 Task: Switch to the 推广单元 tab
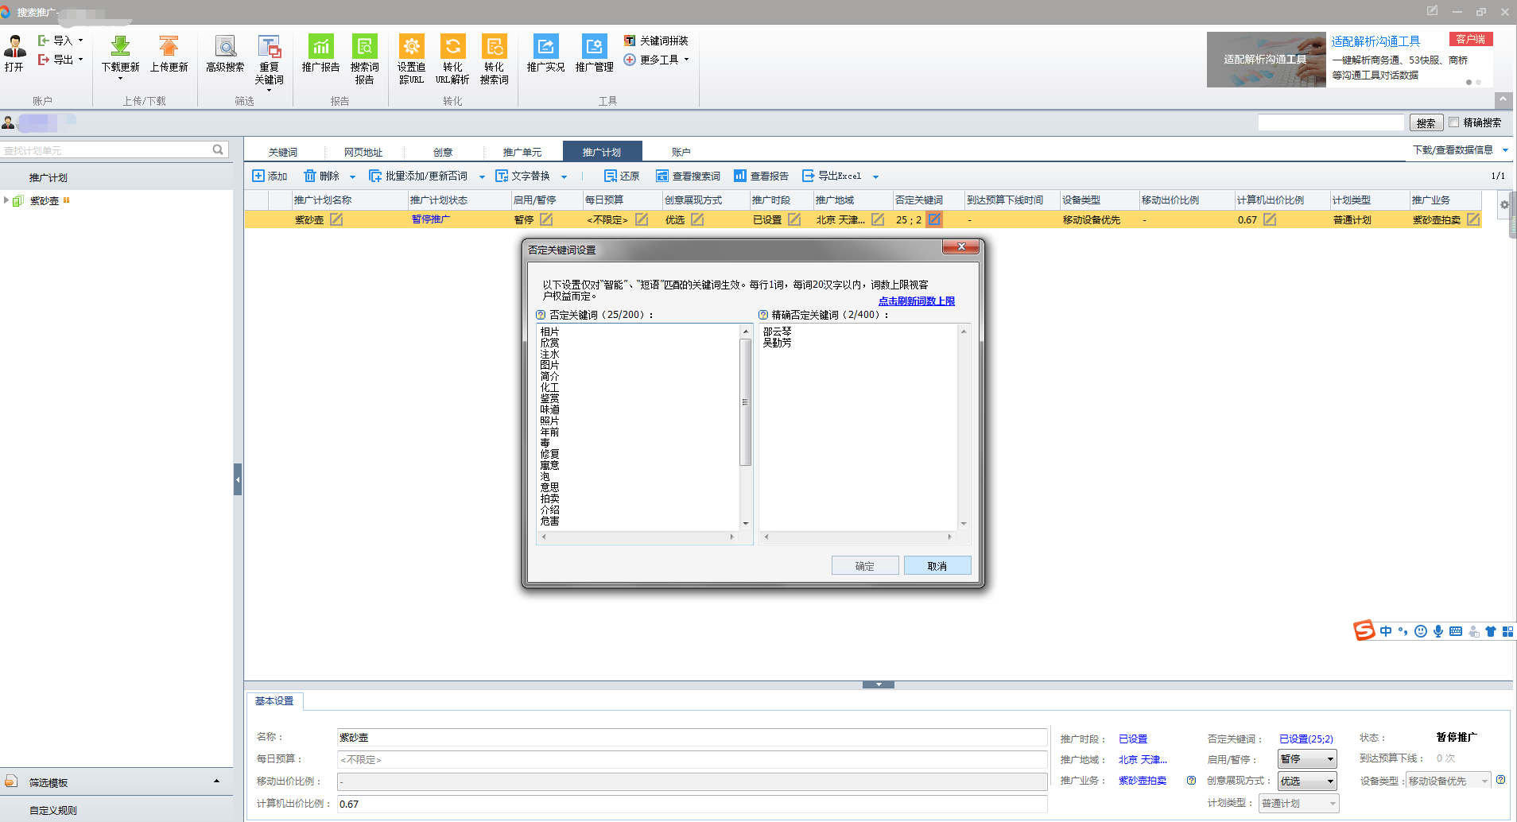click(522, 152)
